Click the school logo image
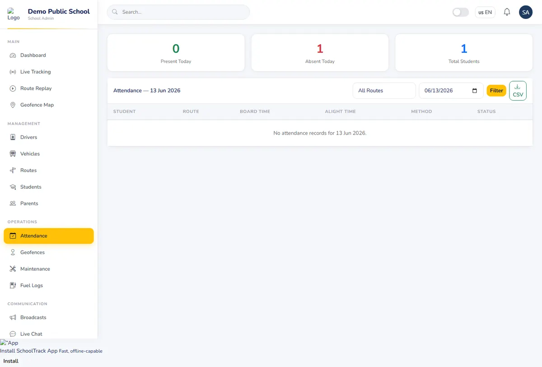 pos(14,14)
